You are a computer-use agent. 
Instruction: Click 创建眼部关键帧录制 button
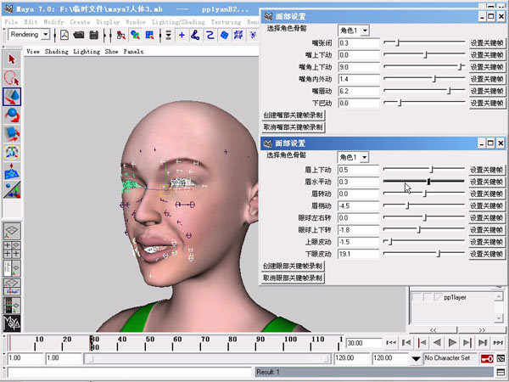[293, 266]
